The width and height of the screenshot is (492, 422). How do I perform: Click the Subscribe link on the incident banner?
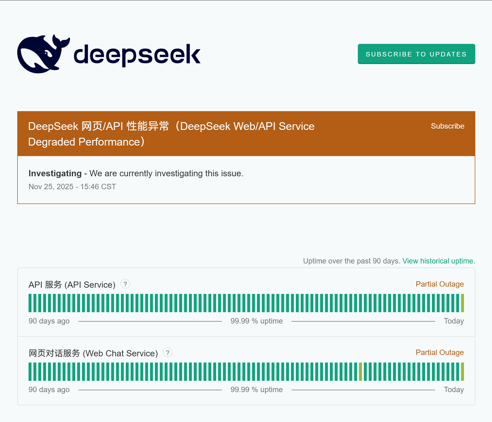coord(448,126)
